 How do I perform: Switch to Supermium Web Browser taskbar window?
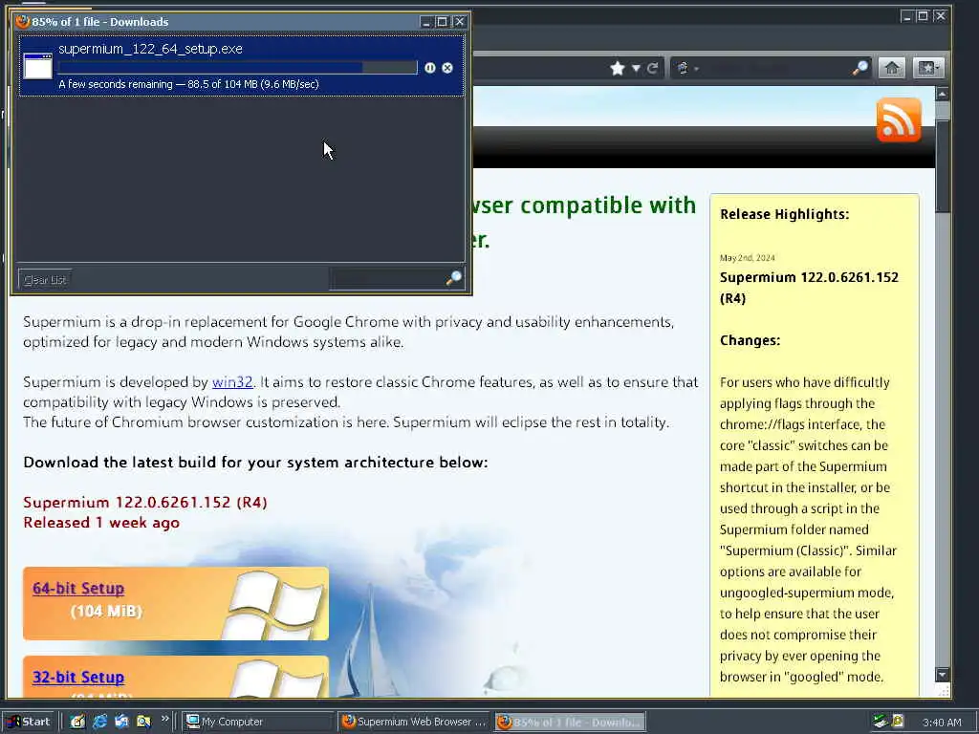point(414,722)
